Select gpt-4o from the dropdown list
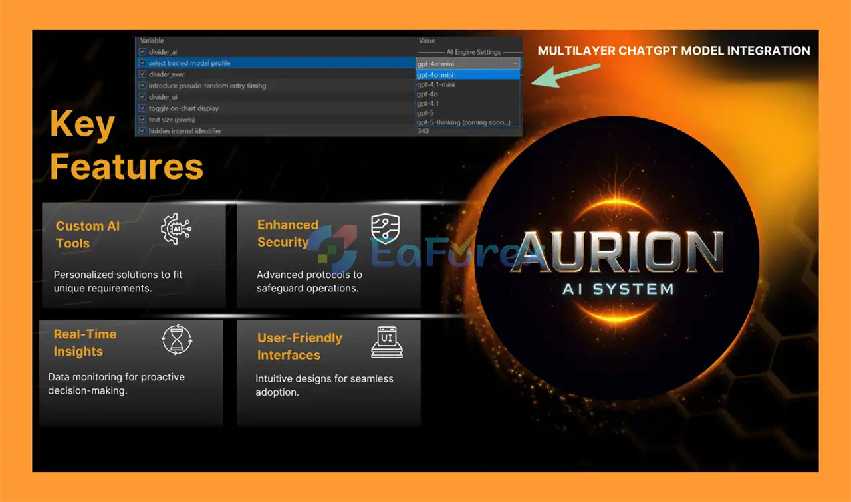Screen dimensions: 851x502 click(427, 94)
